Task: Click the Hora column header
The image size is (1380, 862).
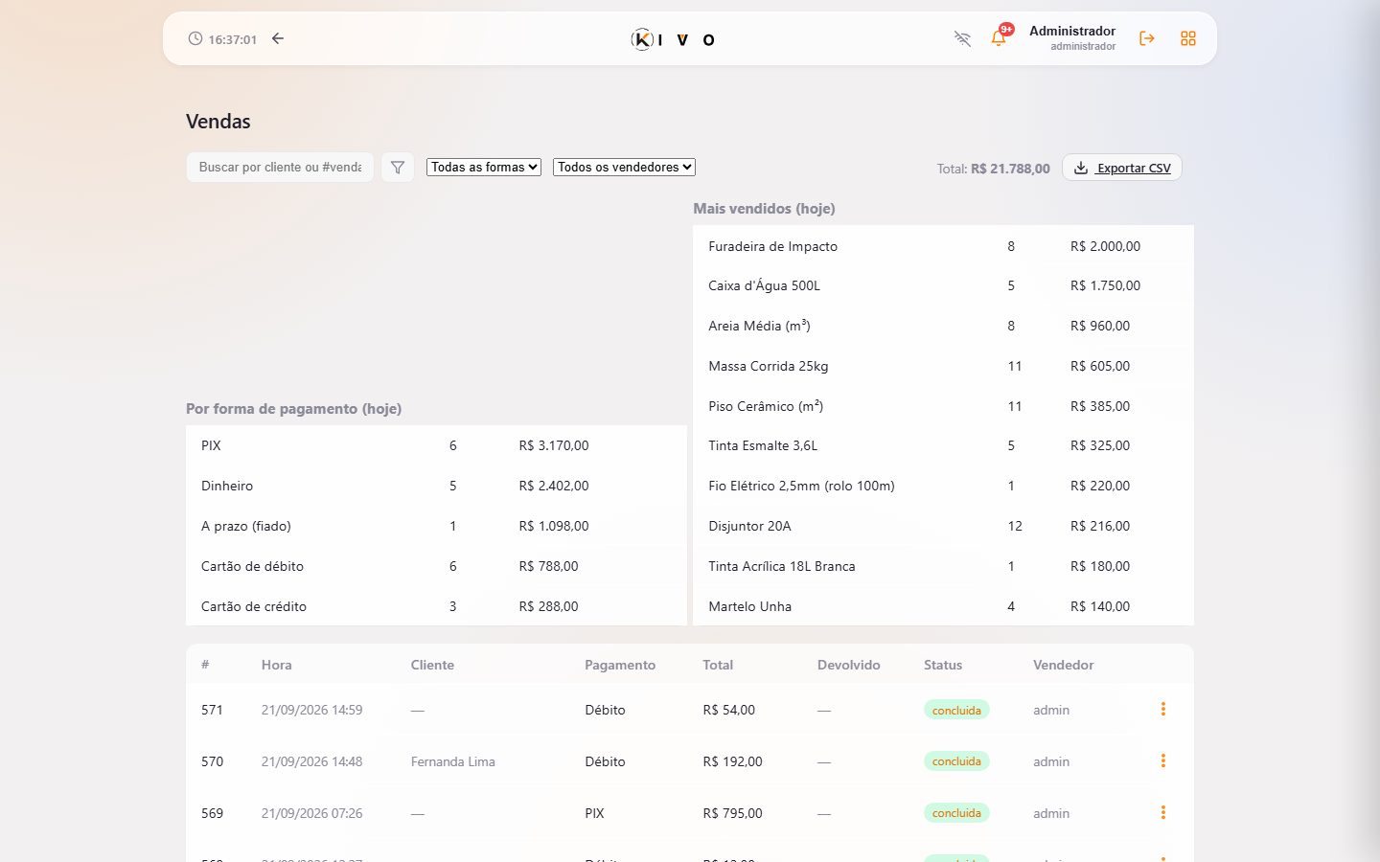Action: [x=277, y=665]
